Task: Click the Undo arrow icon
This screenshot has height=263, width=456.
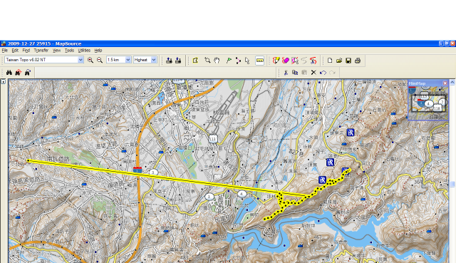Action: point(323,73)
